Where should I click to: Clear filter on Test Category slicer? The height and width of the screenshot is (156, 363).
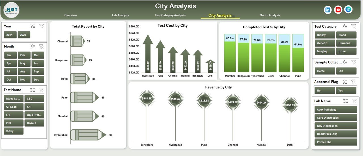(x=354, y=26)
